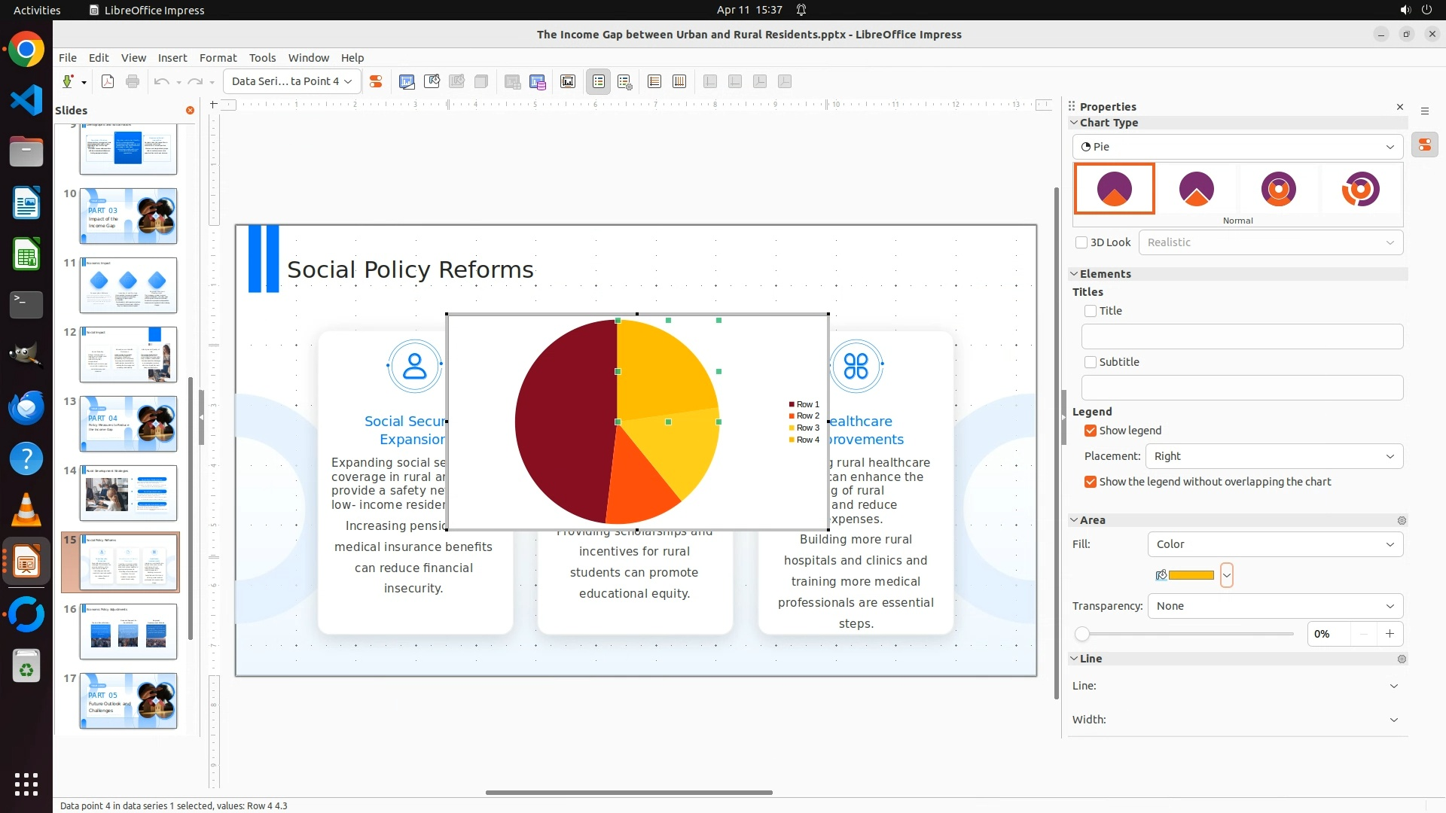
Task: Click the yellow fill color swatch
Action: 1191,575
